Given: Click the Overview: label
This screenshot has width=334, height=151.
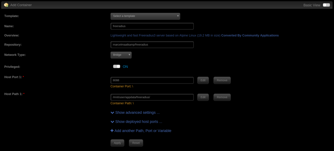Looking at the screenshot, I should 12,35.
